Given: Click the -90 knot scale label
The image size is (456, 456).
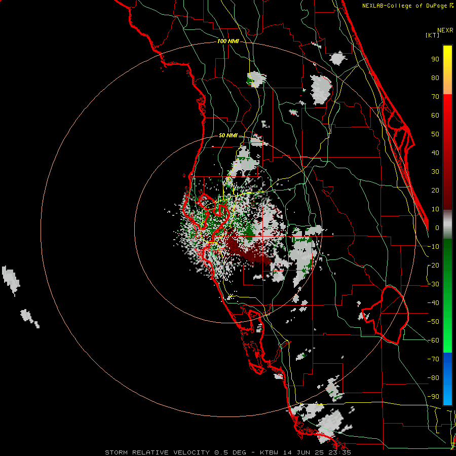Looking at the screenshot, I should coord(433,397).
